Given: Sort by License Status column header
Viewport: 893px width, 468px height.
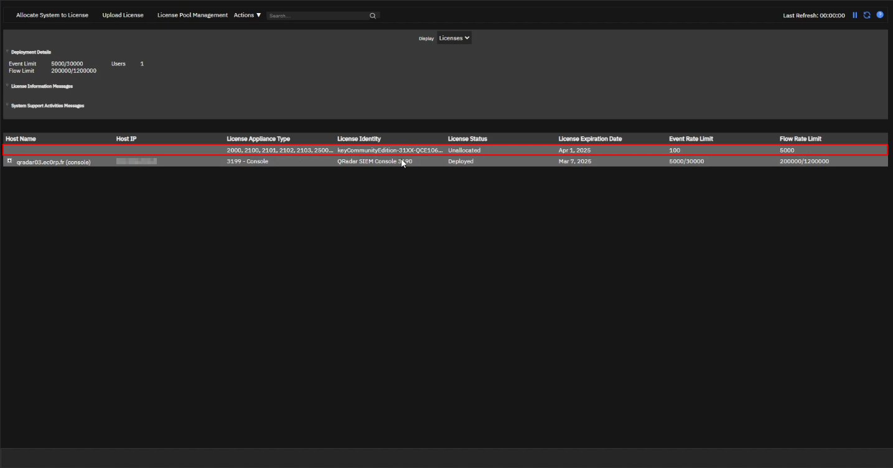Looking at the screenshot, I should coord(467,138).
